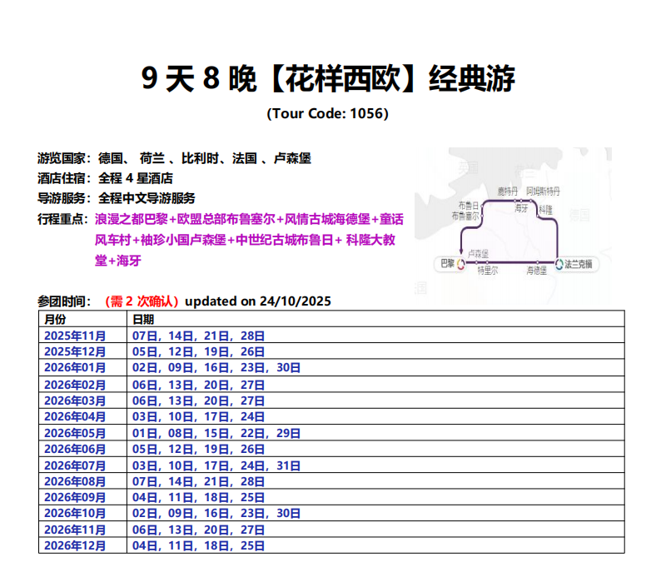This screenshot has width=656, height=582.
Task: Click the main title 9天8晚【花样西欧】经典游
Action: point(328,79)
